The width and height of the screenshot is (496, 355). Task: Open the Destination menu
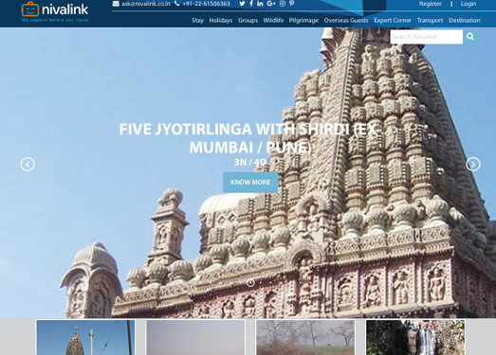[x=465, y=21]
